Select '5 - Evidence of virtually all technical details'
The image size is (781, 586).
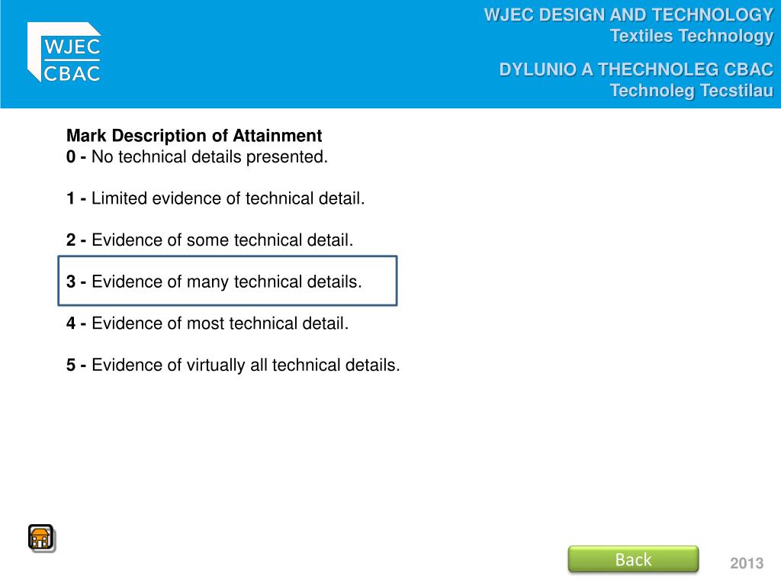coord(233,365)
